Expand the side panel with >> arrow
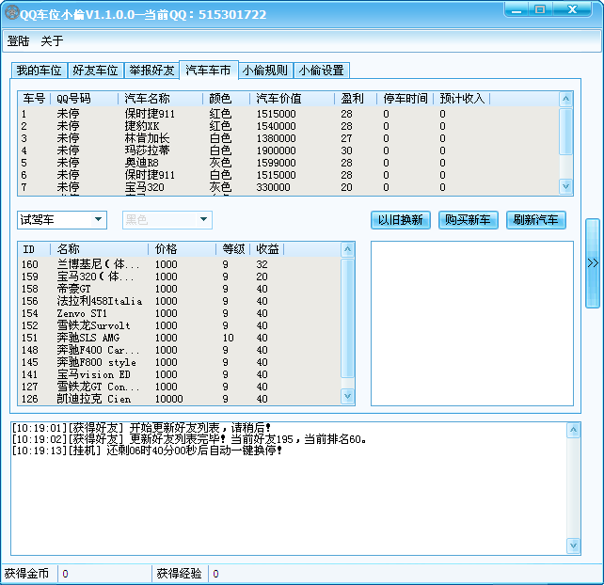604x585 pixels. [593, 263]
